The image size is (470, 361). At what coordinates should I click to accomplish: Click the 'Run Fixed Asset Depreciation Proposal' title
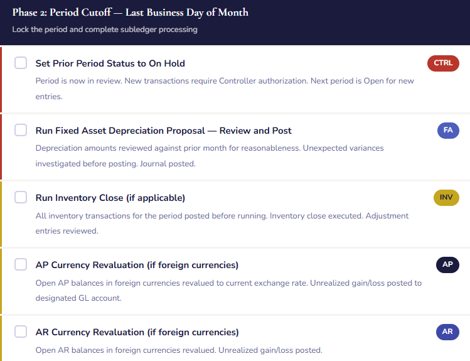pyautogui.click(x=163, y=131)
